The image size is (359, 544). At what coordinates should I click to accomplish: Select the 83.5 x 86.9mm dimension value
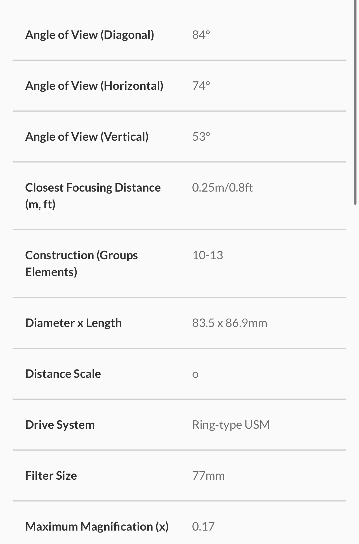(230, 323)
